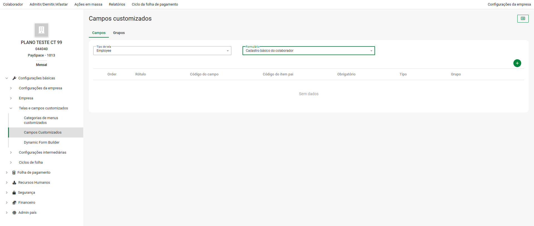Click the company building logo thumbnail
This screenshot has height=226, width=534.
(41, 30)
